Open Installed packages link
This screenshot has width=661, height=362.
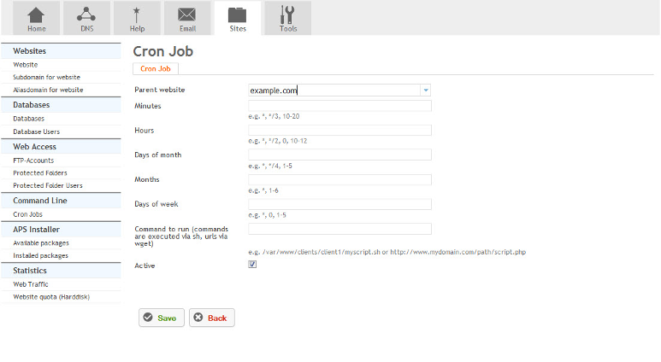[40, 256]
